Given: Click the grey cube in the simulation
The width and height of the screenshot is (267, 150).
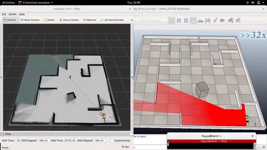Looking at the screenshot, I should click(x=202, y=90).
